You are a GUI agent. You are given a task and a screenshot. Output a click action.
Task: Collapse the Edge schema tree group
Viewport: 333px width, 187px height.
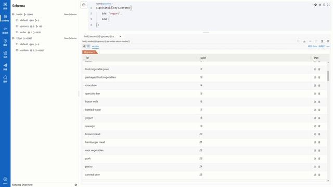click(x=13, y=38)
